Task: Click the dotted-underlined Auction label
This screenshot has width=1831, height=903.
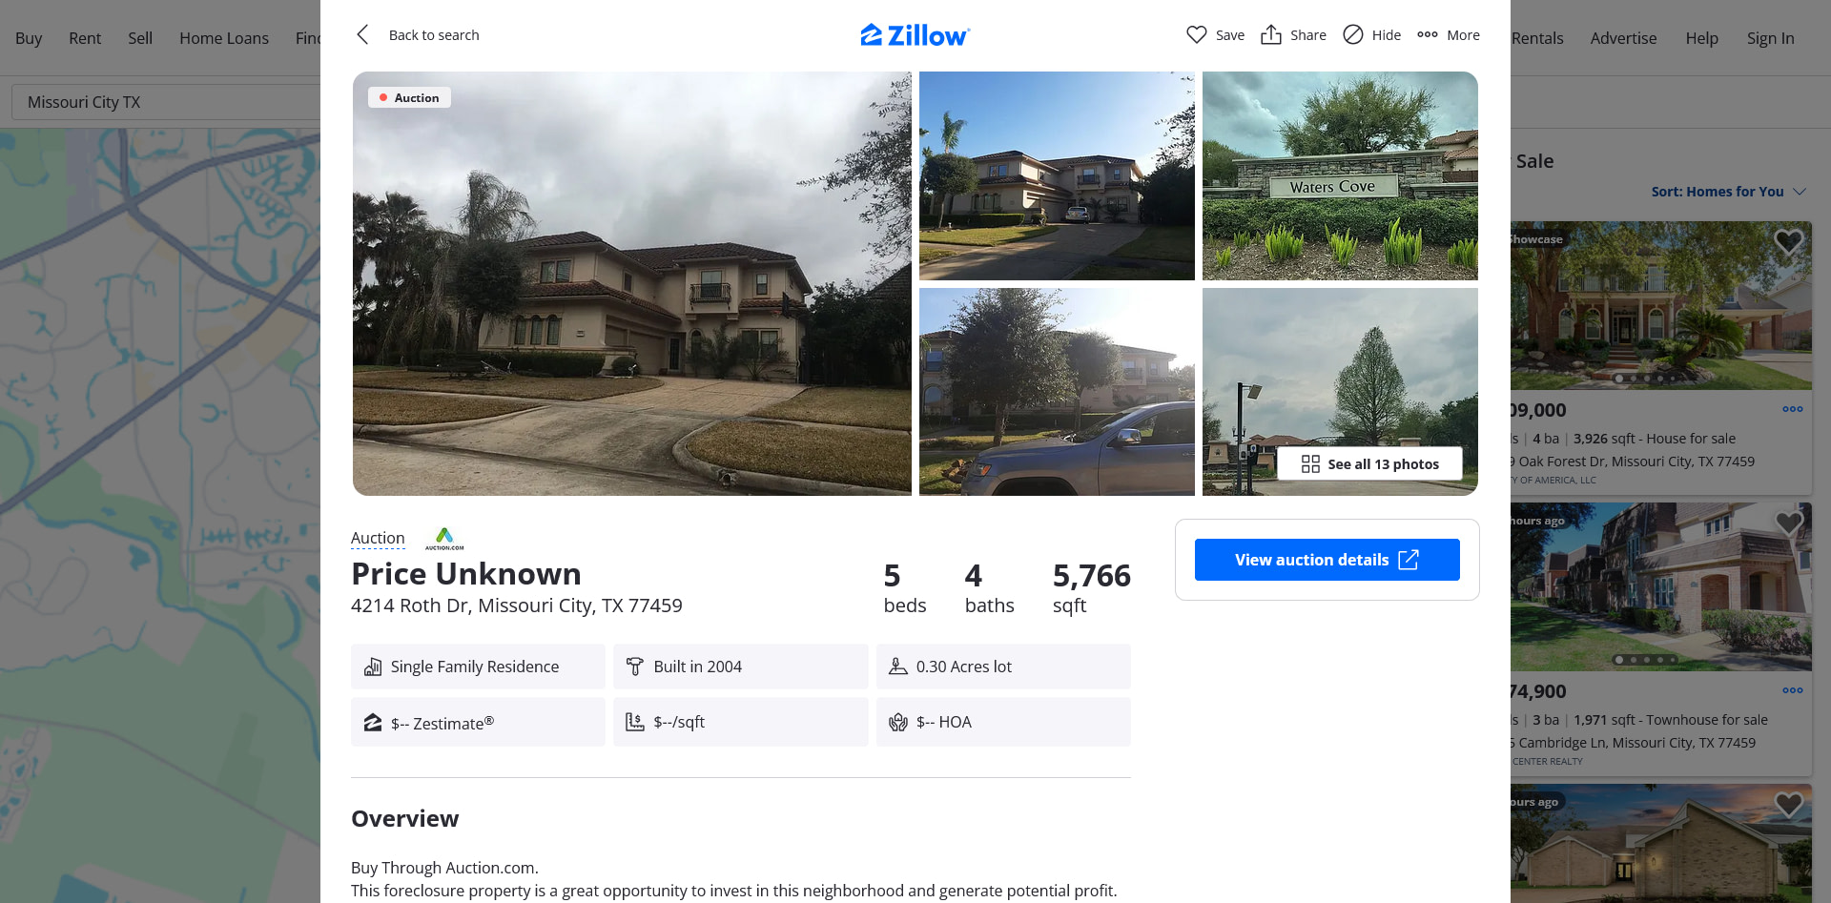Action: point(378,539)
